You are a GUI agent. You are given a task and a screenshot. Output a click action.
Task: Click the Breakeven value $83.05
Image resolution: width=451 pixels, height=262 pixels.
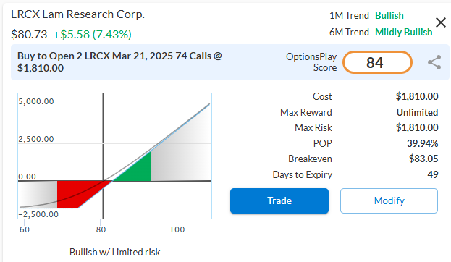(423, 159)
